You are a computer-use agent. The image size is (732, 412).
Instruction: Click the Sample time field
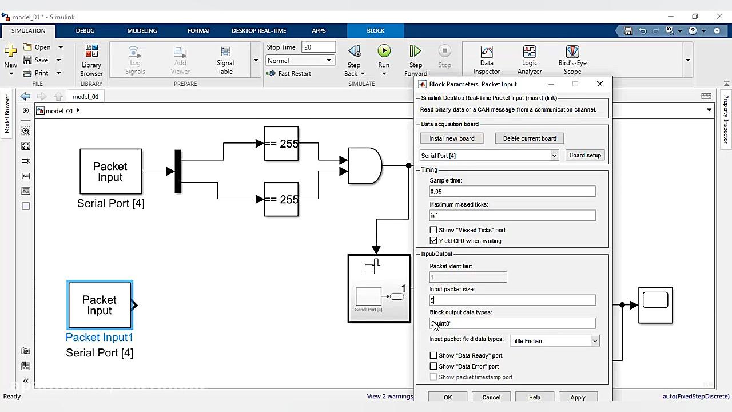click(512, 192)
